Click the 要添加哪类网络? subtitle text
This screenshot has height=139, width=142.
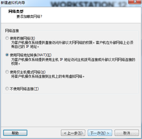coord(29,17)
